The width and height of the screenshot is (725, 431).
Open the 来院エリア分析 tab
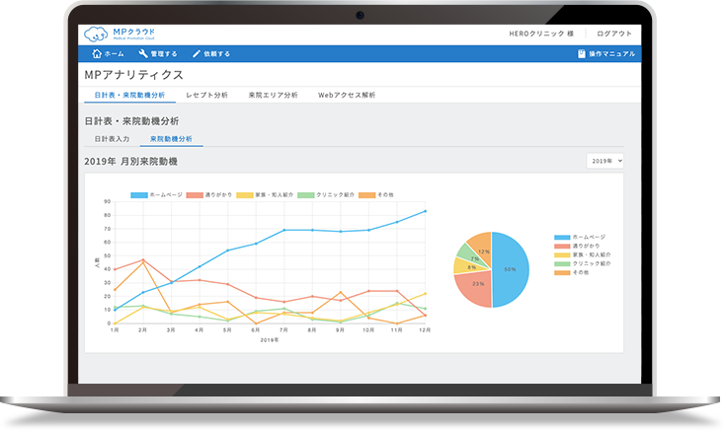tap(273, 96)
